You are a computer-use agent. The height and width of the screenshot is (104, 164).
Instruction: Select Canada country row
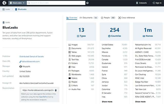pos(115,60)
